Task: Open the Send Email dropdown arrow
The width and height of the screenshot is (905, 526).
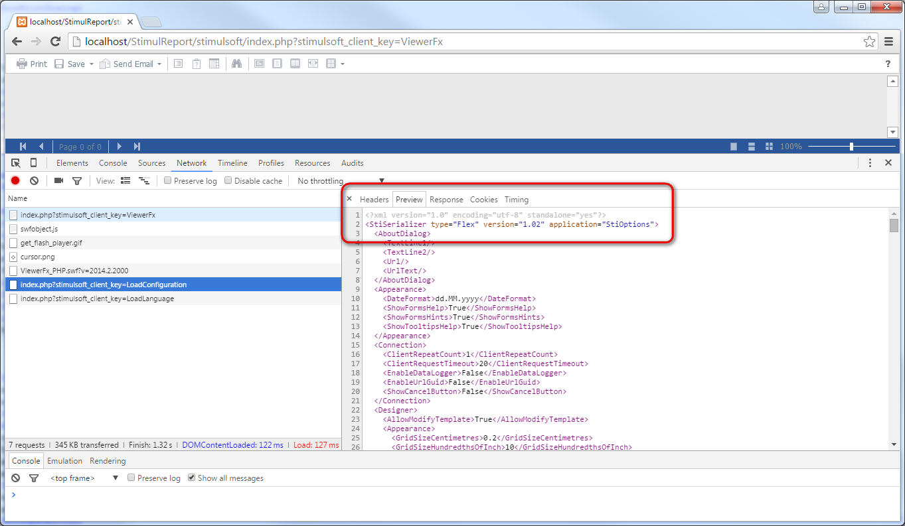Action: (159, 64)
